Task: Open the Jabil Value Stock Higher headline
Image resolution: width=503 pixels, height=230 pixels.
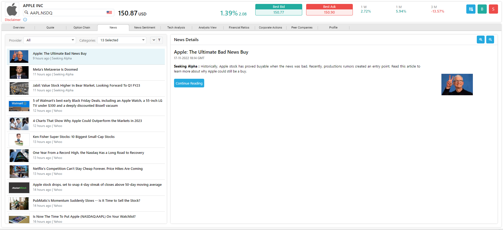Action: (86, 85)
